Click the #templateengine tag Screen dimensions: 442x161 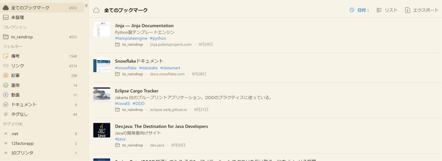click(131, 38)
